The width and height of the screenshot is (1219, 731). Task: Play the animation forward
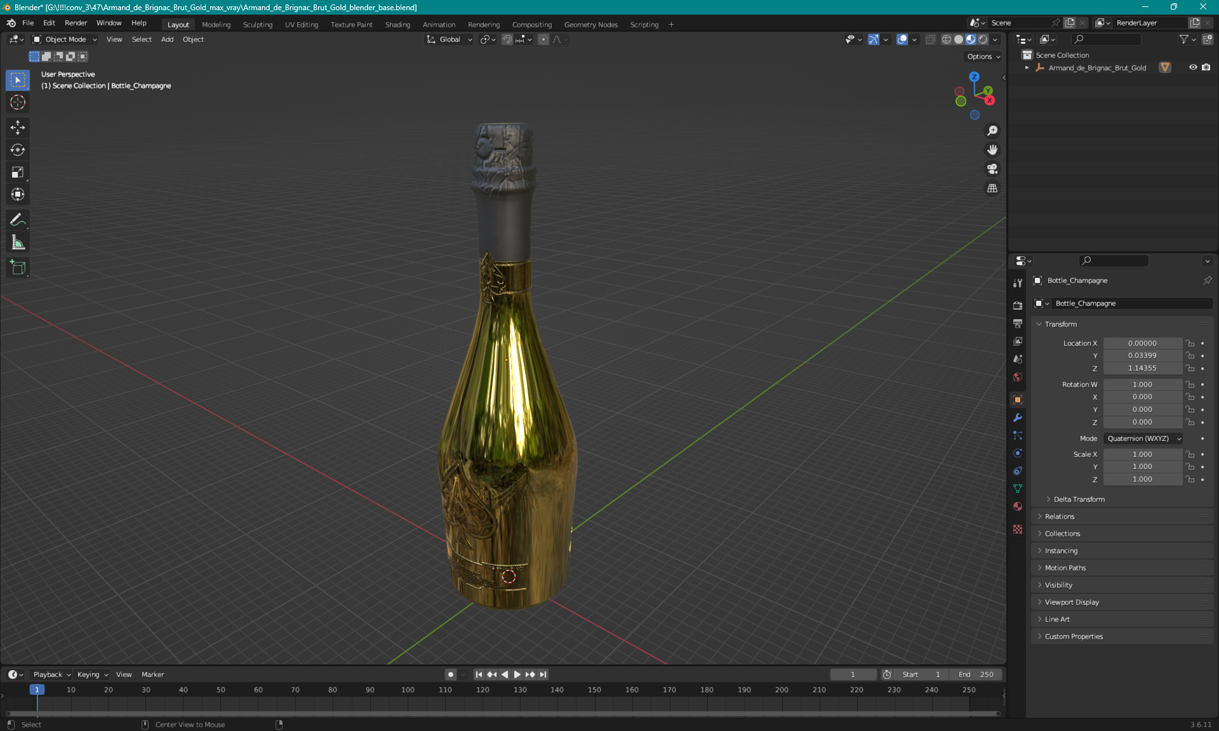(517, 675)
